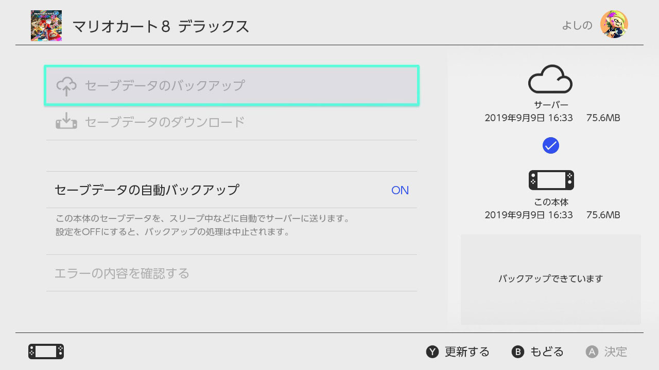Click the cloud upload backup icon
The width and height of the screenshot is (659, 370).
(66, 86)
